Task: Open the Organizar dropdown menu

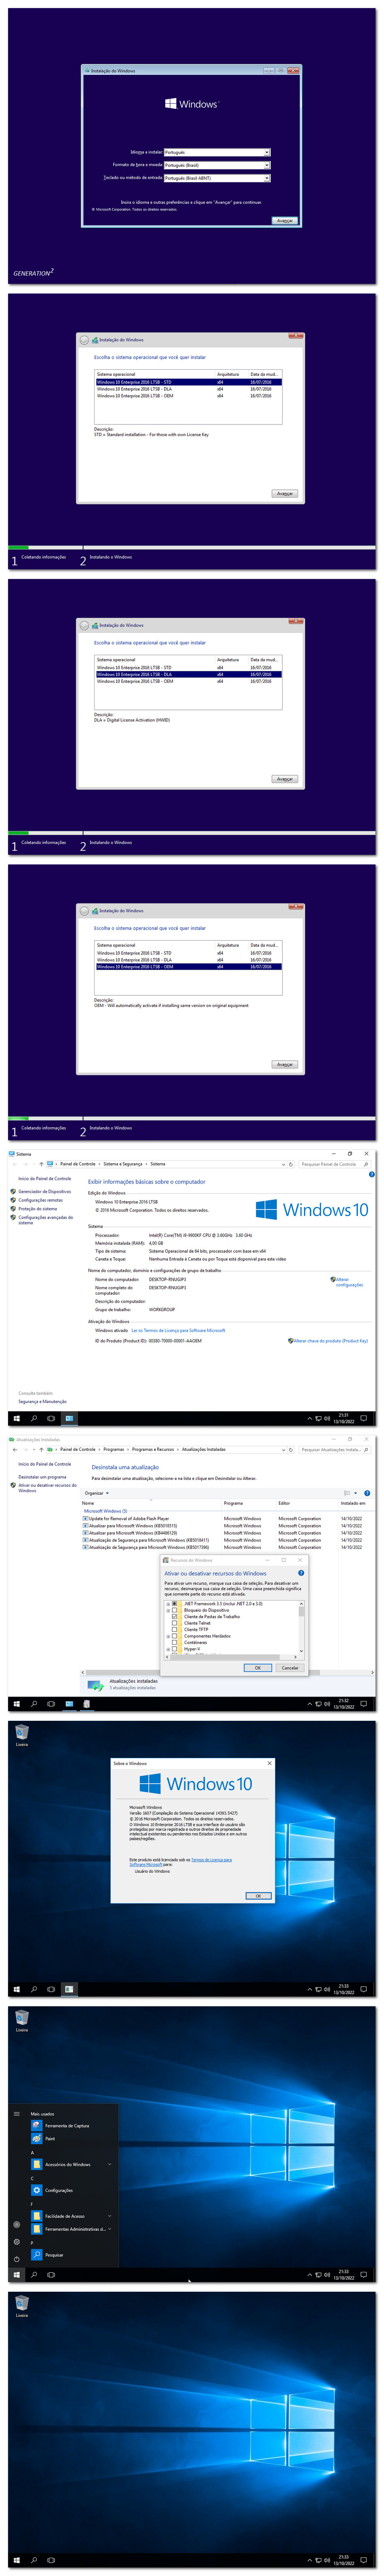Action: 97,1493
